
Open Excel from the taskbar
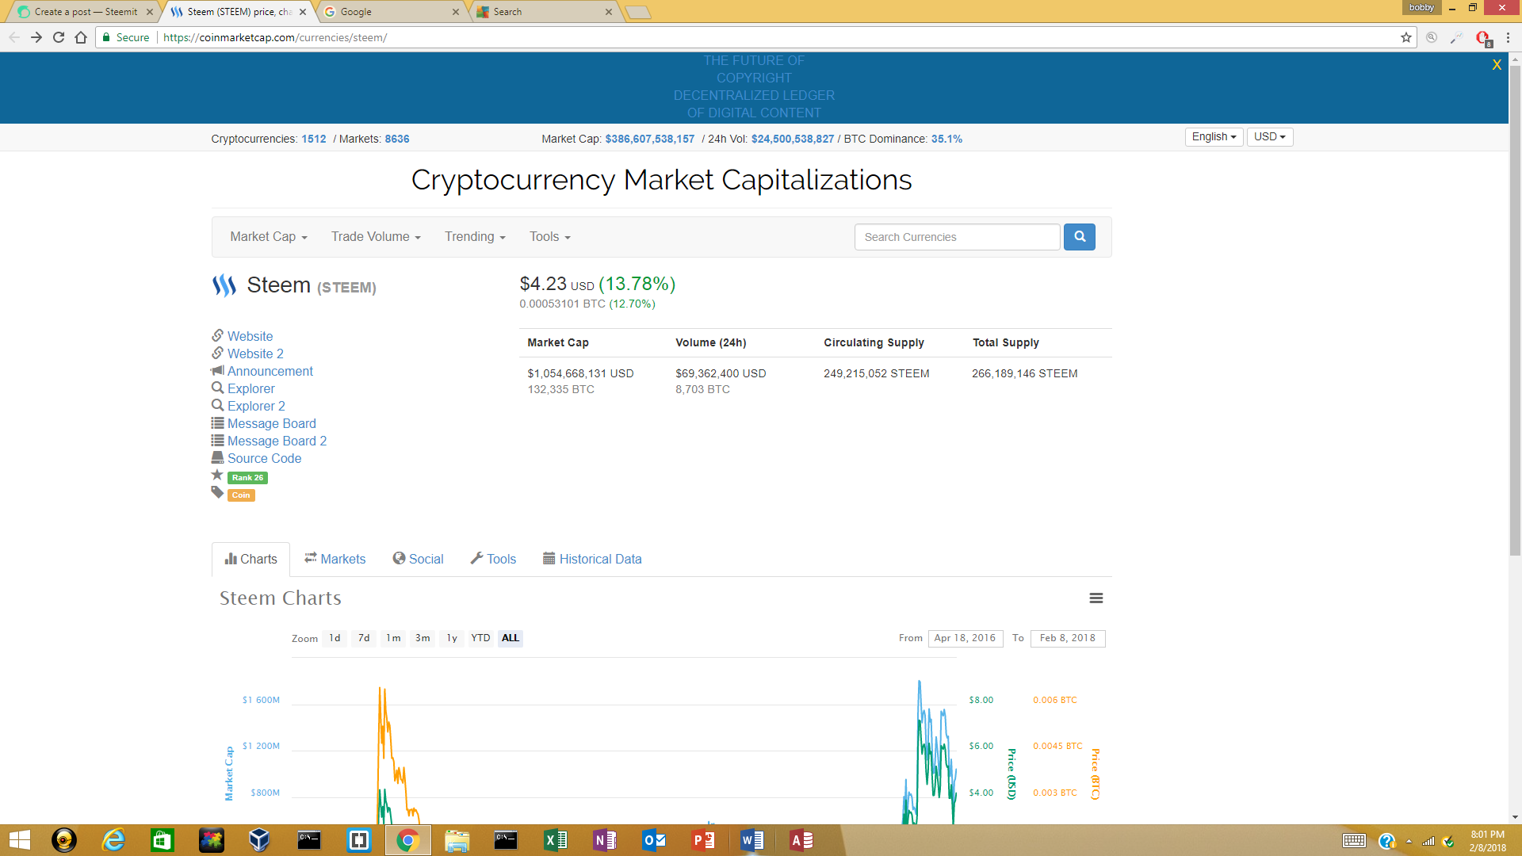pos(555,840)
